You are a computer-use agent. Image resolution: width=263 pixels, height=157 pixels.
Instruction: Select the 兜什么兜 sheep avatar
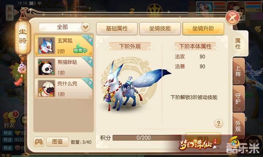pos(46,88)
